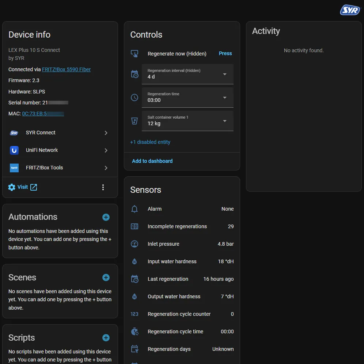Click the UniFi Network logo icon
The height and width of the screenshot is (364, 364).
click(14, 150)
